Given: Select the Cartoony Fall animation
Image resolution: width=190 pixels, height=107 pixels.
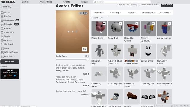Looking at the screenshot, I should pos(148,74).
